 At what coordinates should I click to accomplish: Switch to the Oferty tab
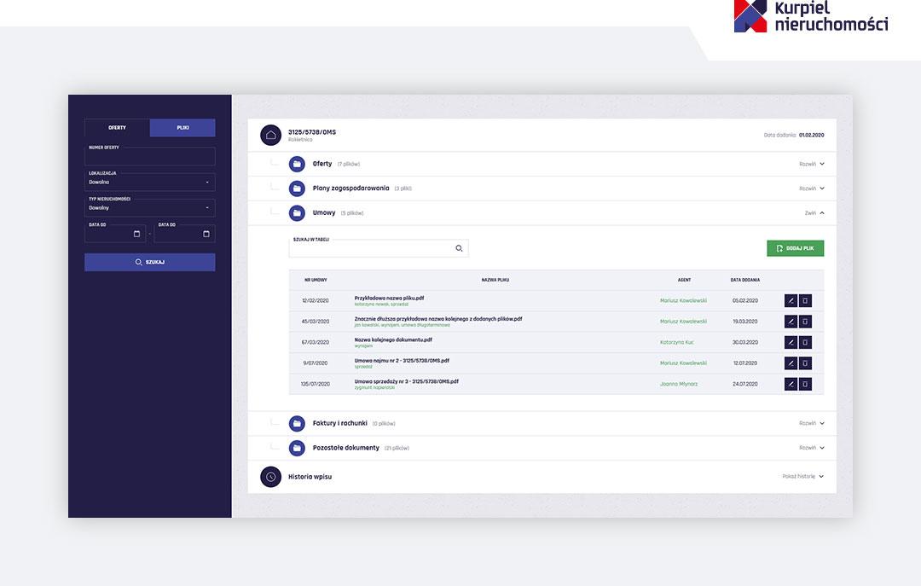click(117, 128)
